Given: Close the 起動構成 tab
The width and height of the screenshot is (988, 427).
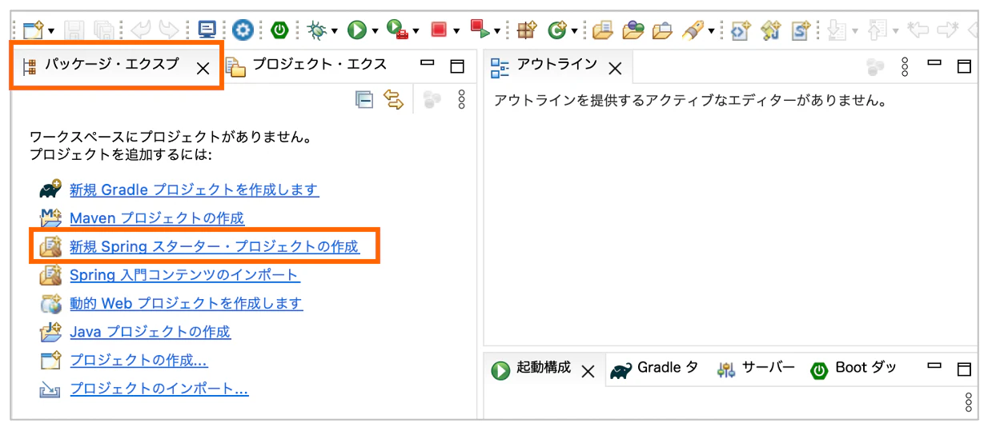Looking at the screenshot, I should pos(588,371).
